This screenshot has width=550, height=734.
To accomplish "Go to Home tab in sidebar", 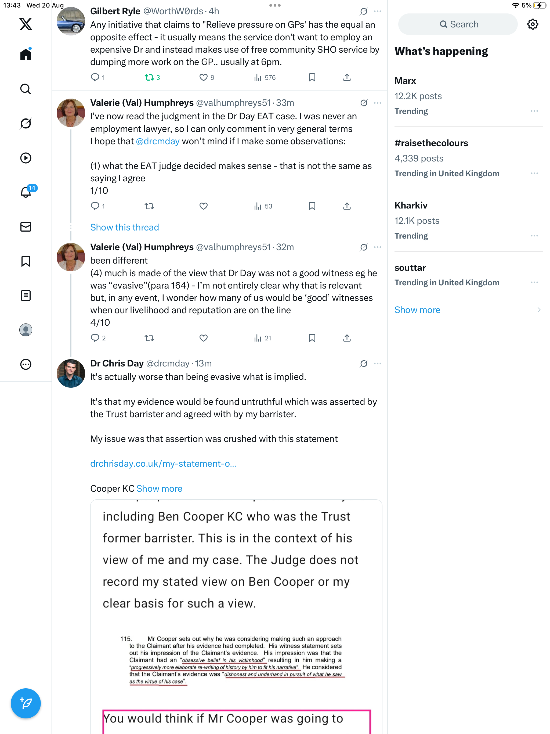I will (x=26, y=55).
